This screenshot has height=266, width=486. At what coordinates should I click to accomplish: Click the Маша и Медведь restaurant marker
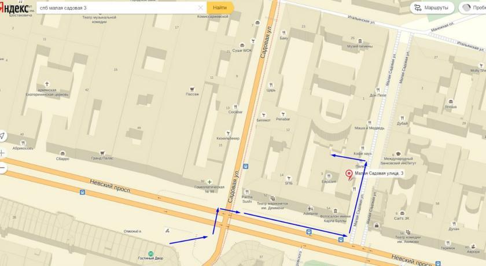point(370,123)
